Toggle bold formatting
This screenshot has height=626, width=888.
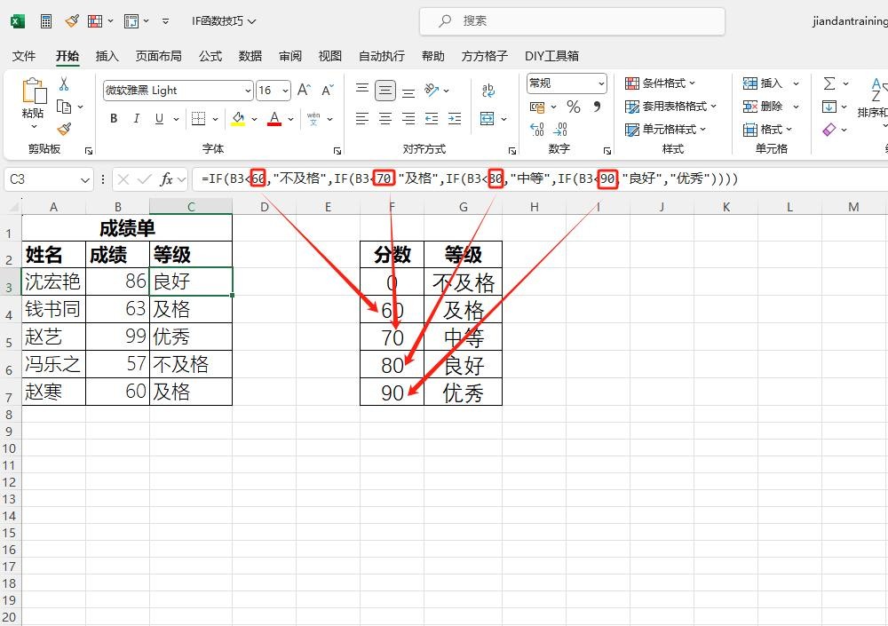(x=114, y=119)
